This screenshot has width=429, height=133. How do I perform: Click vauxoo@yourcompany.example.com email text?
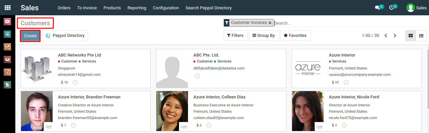360,74
